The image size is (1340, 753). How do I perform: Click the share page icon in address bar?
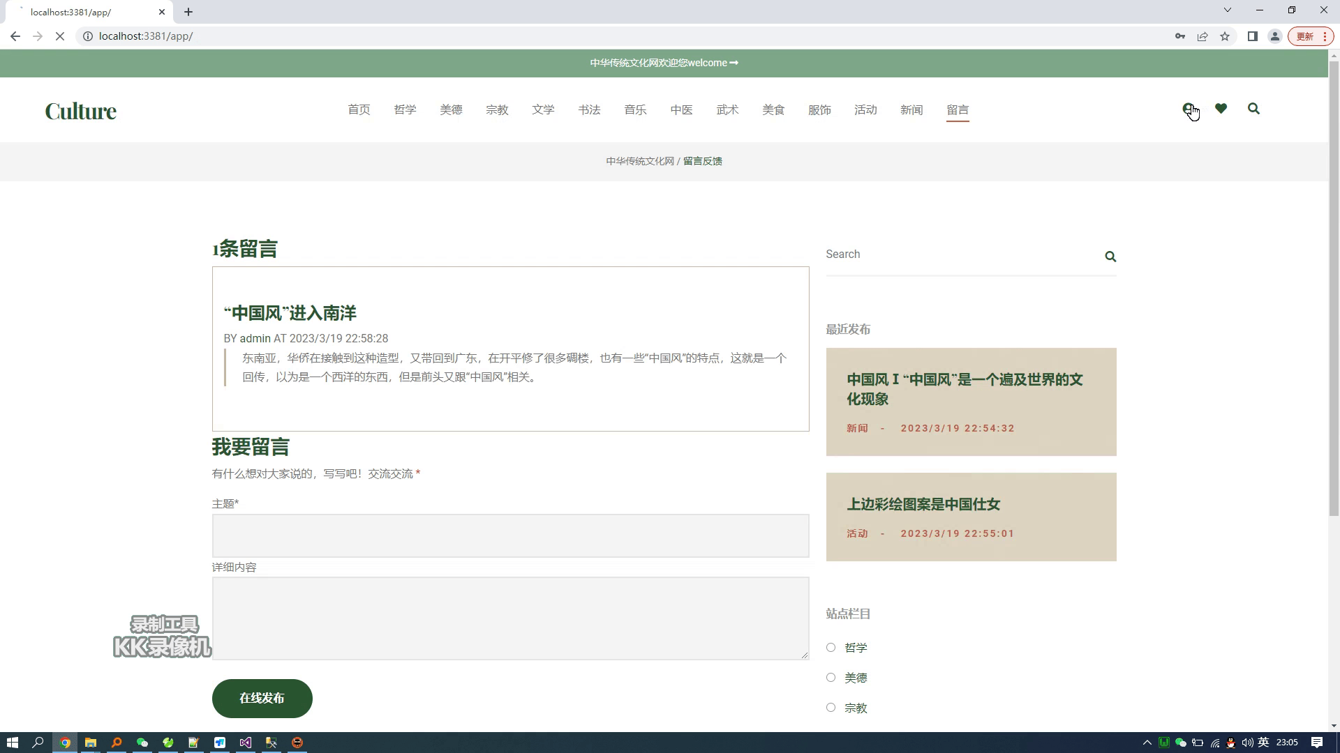coord(1203,36)
